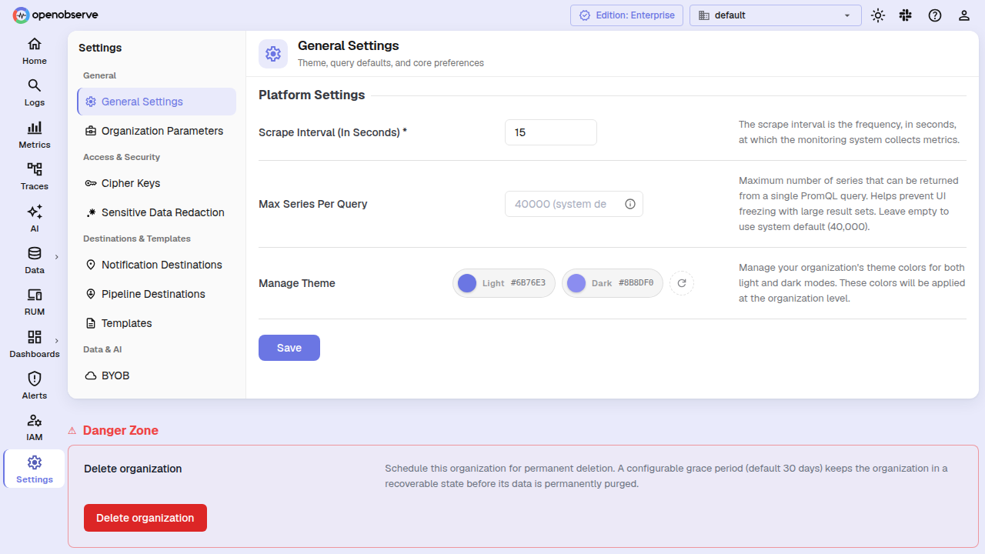The height and width of the screenshot is (554, 985).
Task: Open the AI sparkle icon
Action: (35, 212)
